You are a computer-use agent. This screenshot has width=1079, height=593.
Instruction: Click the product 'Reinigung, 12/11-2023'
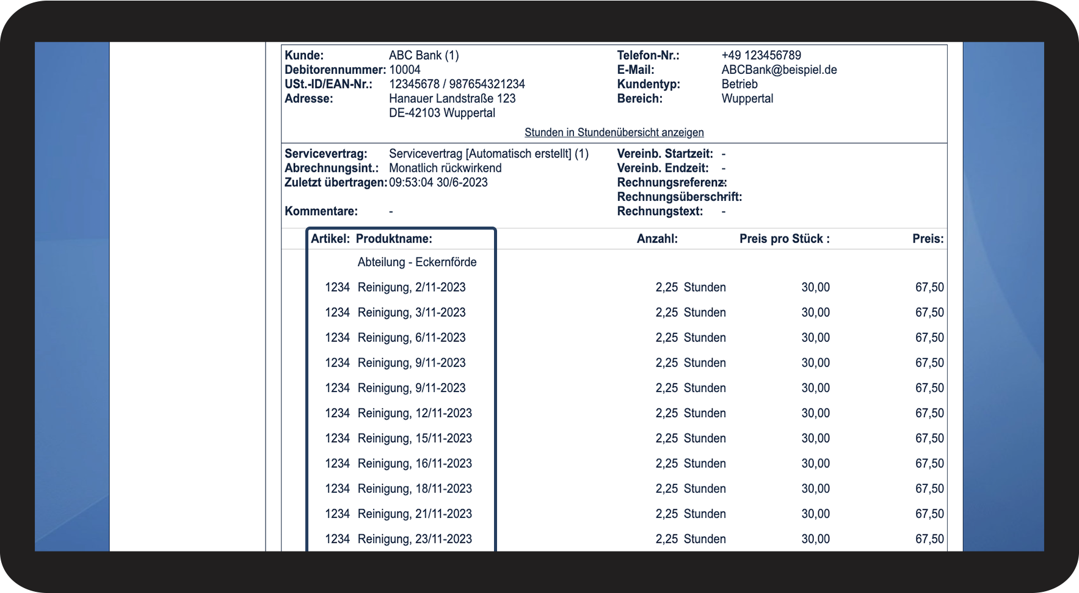(415, 413)
